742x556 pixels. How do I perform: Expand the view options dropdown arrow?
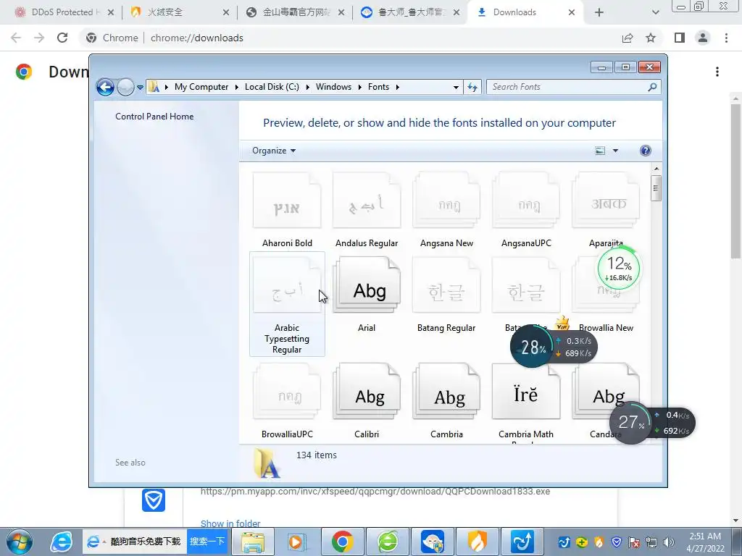click(x=615, y=151)
